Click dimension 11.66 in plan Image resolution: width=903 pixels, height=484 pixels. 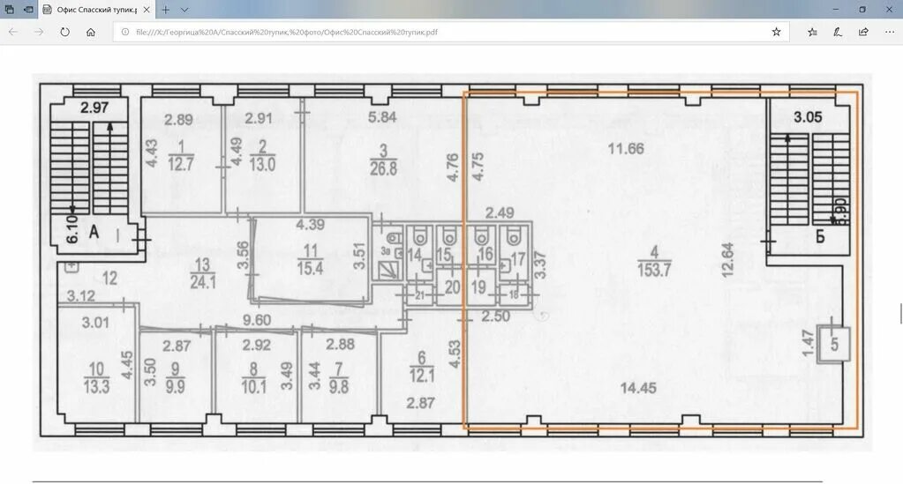626,149
